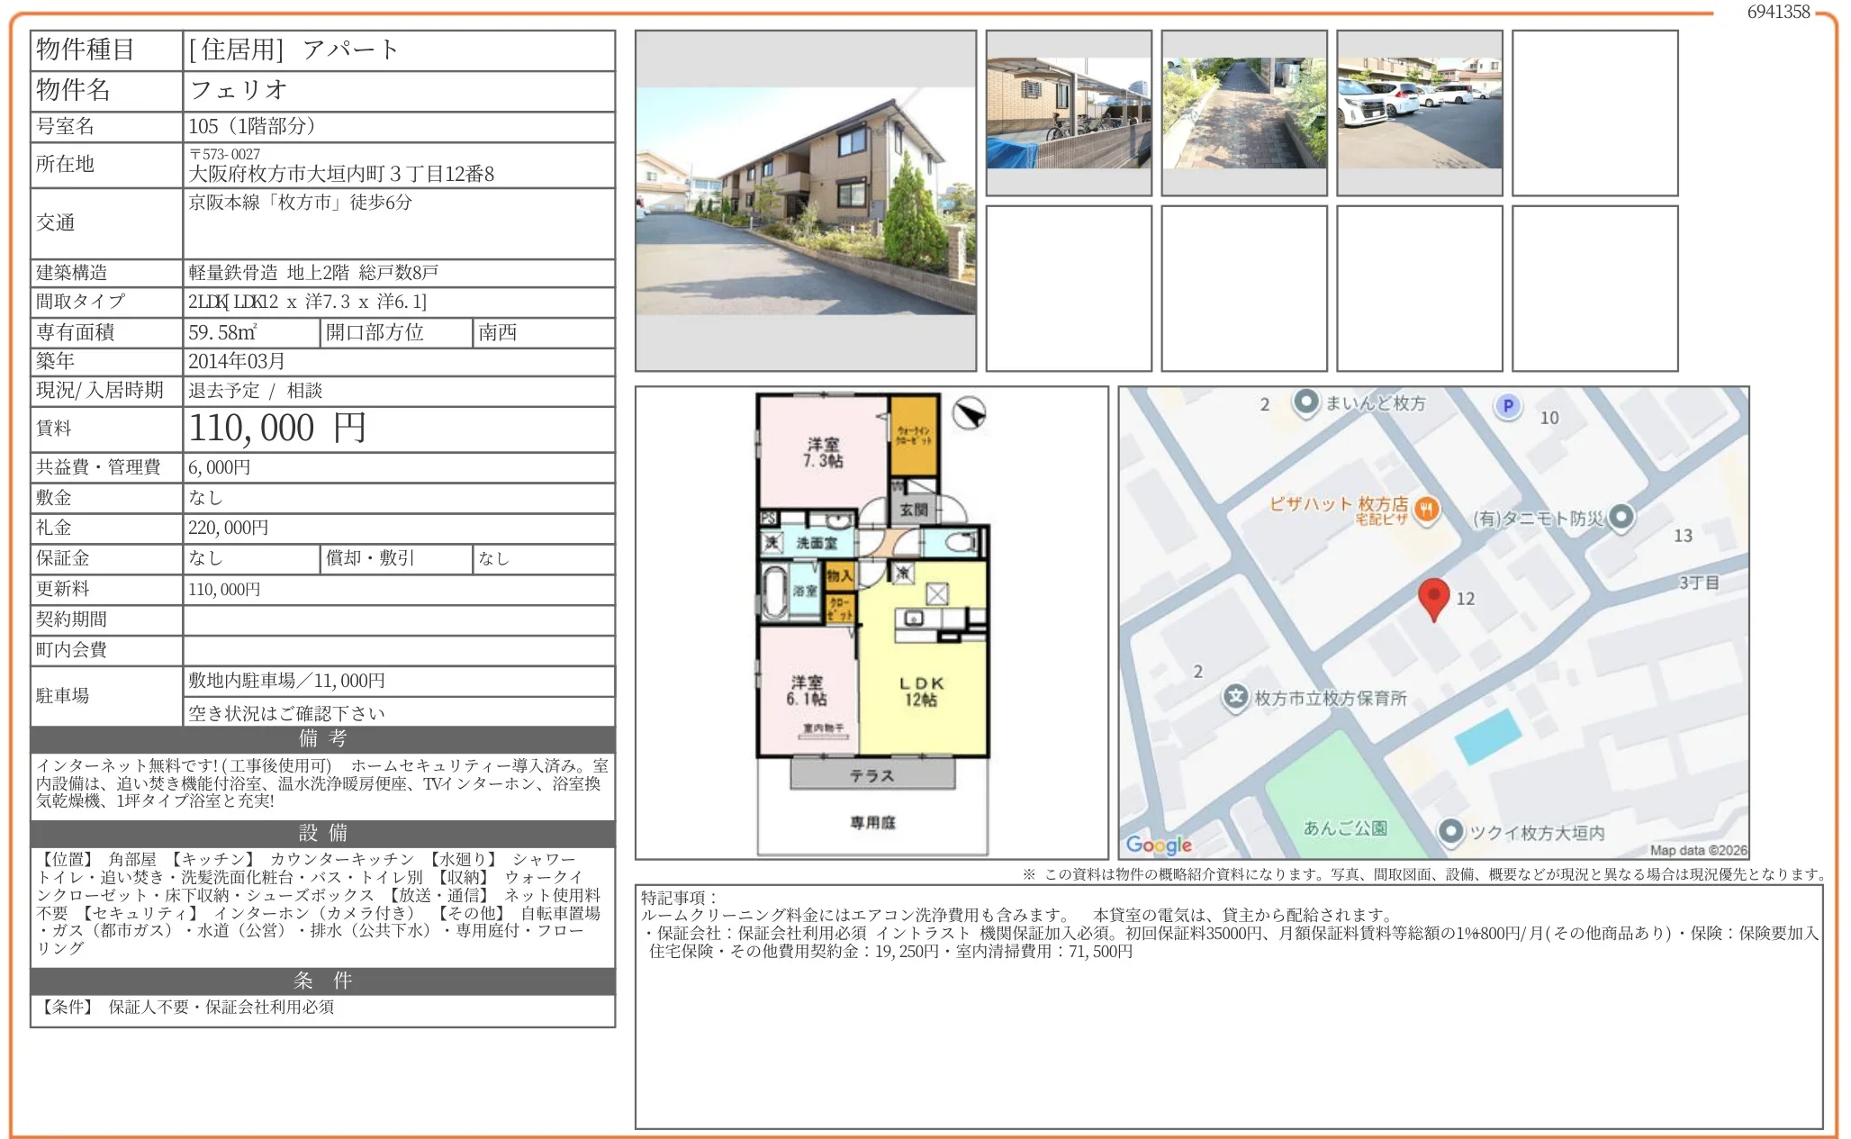
Task: Click the あんご公園 park label on map
Action: coord(1345,827)
